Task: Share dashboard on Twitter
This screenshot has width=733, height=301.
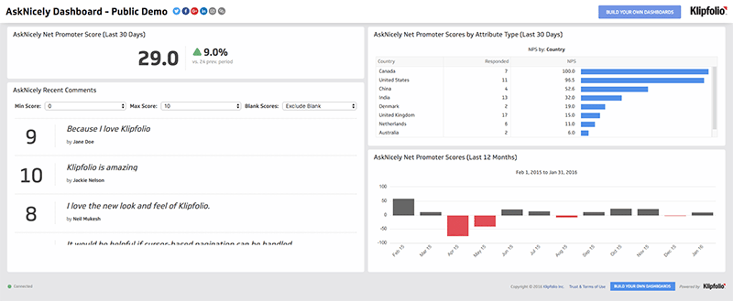Action: click(x=176, y=11)
